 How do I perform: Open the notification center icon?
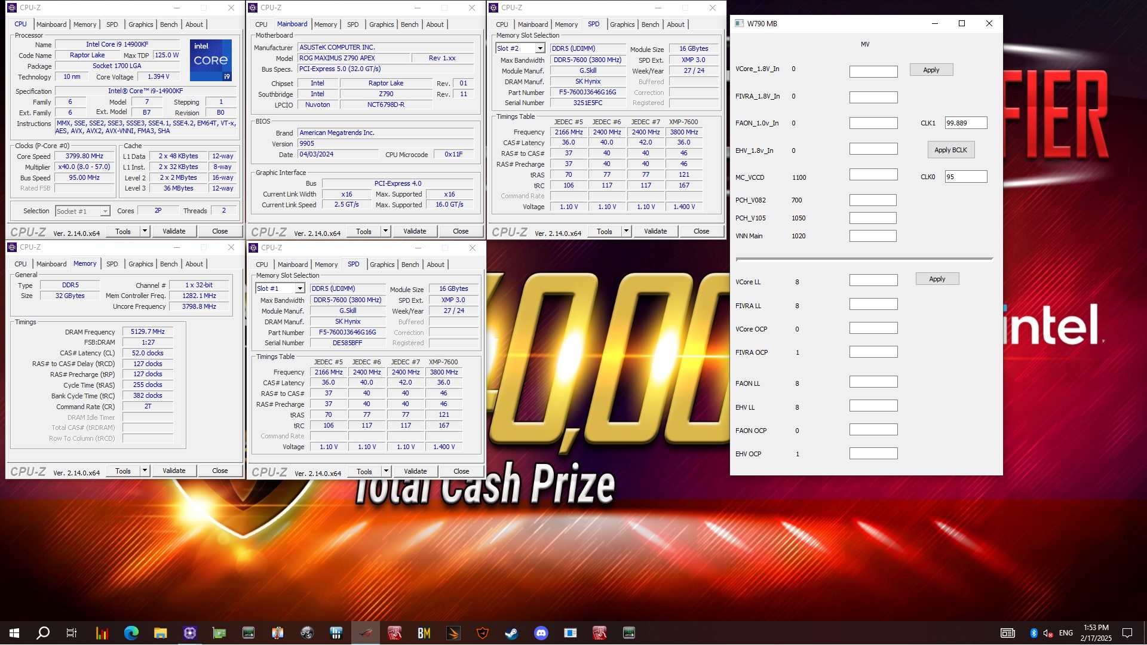(x=1127, y=633)
